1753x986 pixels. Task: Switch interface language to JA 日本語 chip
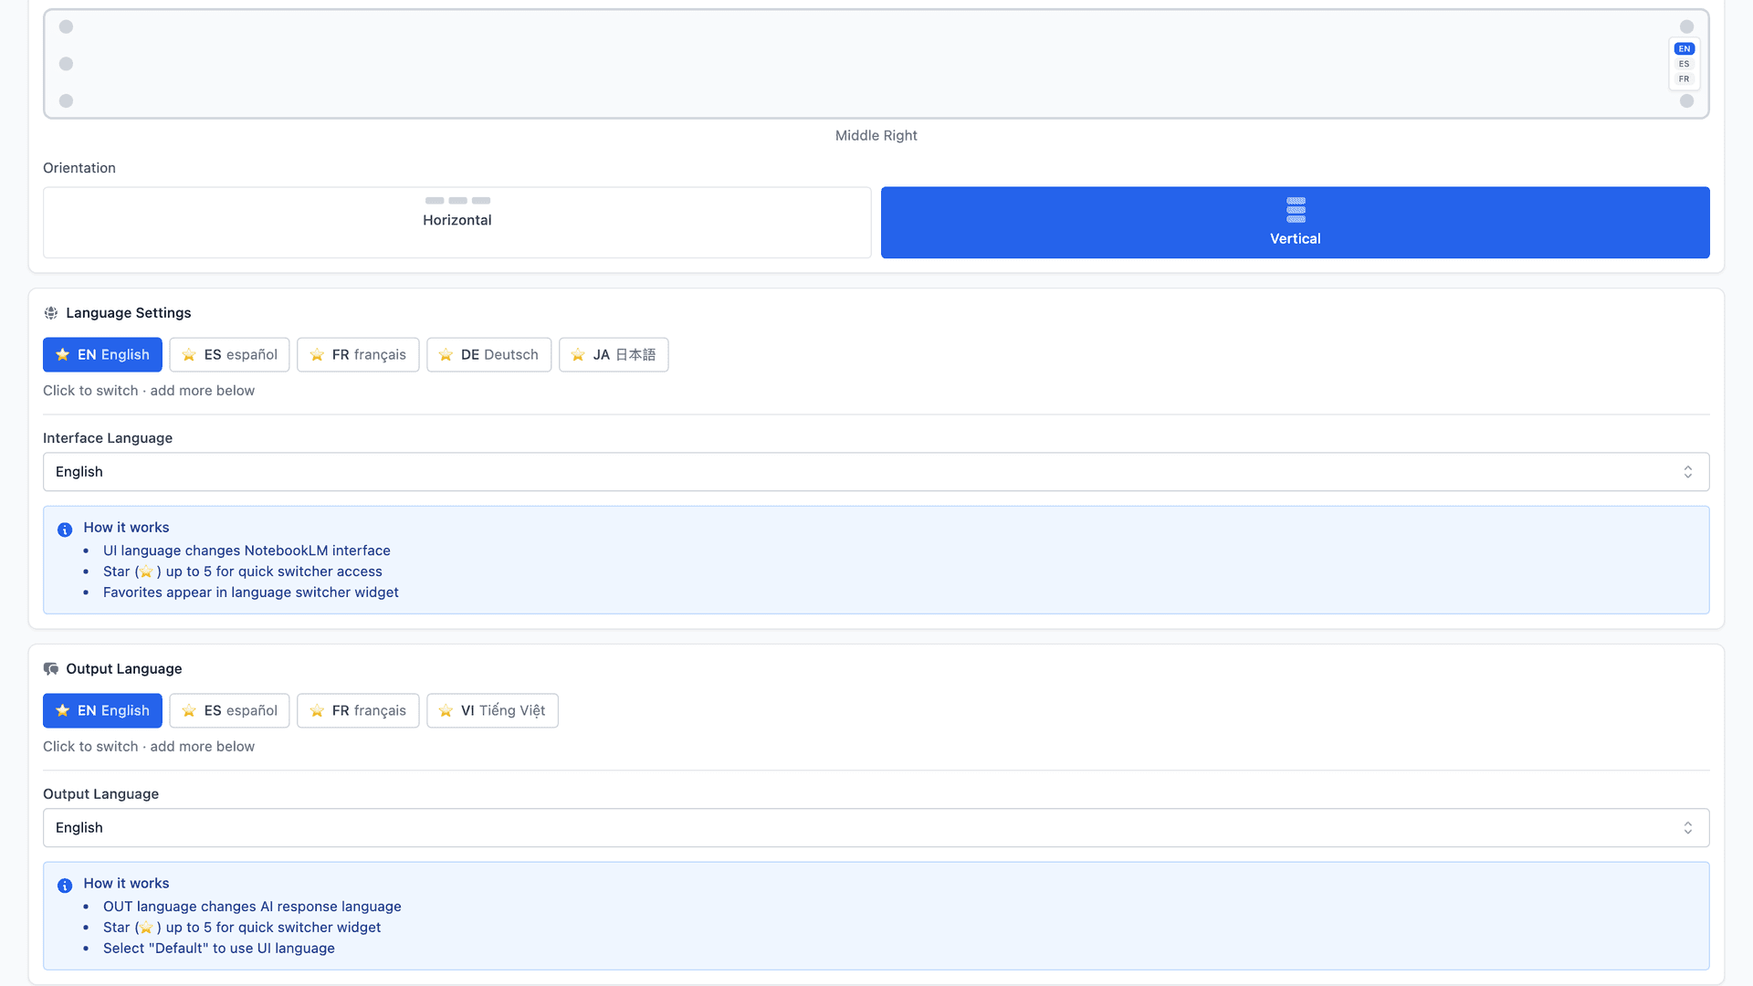pos(614,354)
